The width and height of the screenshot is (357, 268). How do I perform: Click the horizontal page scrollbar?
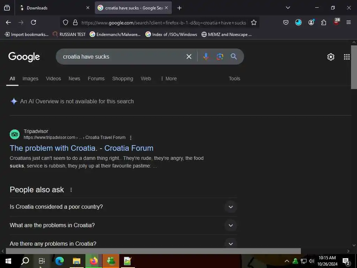click(x=153, y=251)
